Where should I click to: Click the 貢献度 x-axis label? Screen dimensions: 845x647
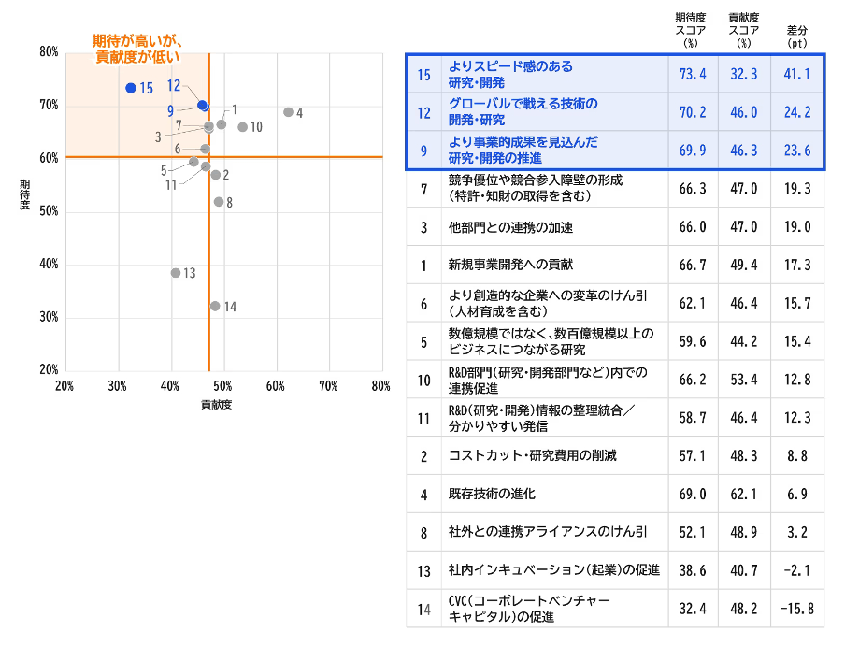(216, 404)
